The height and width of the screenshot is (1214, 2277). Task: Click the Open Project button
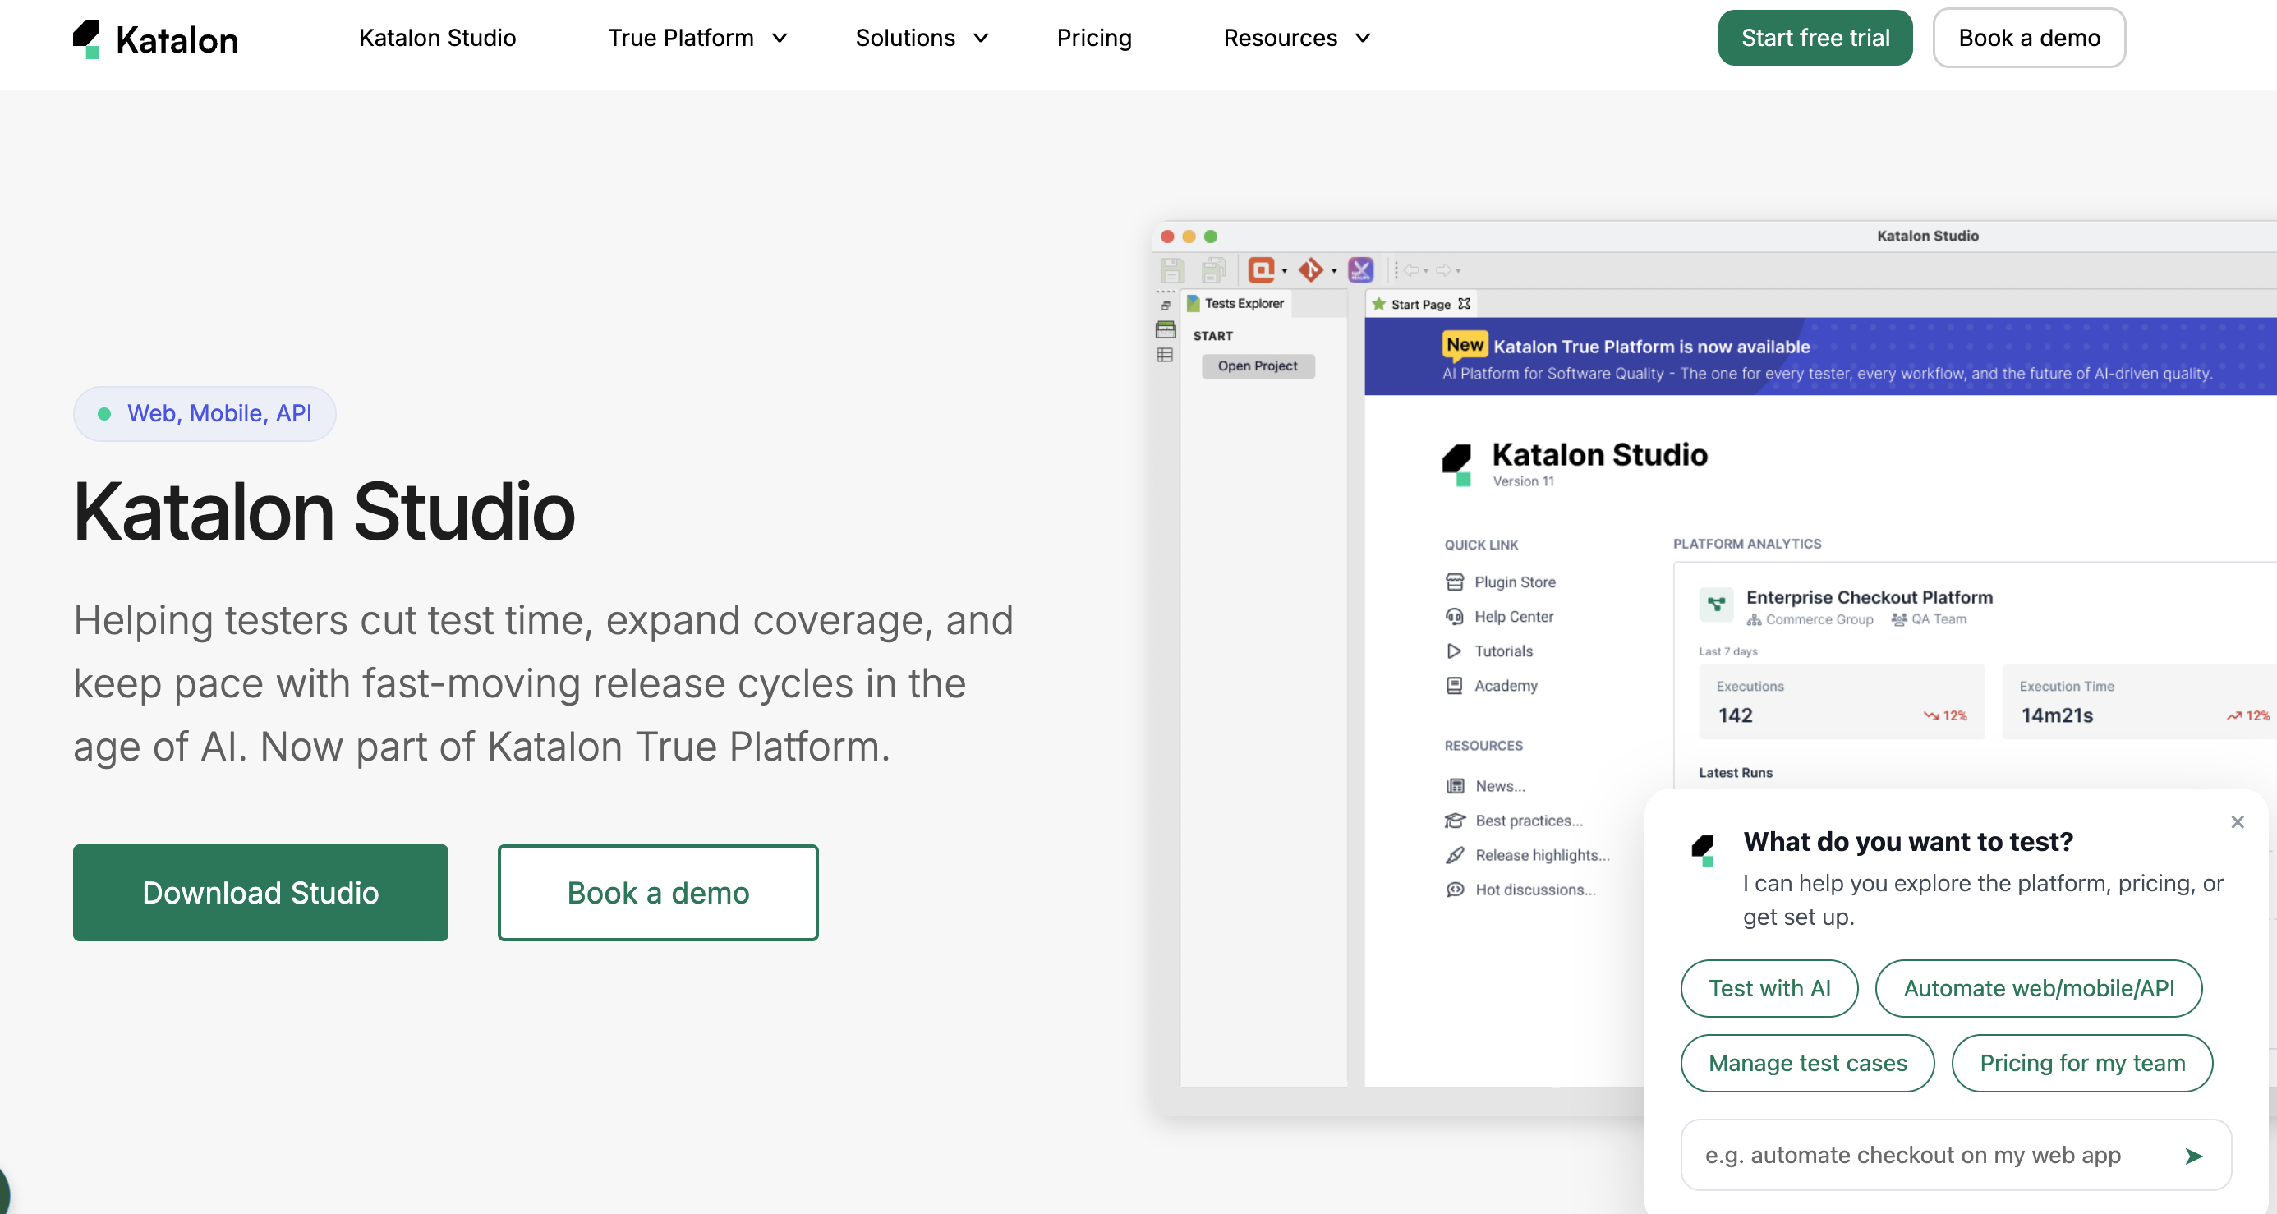coord(1258,366)
